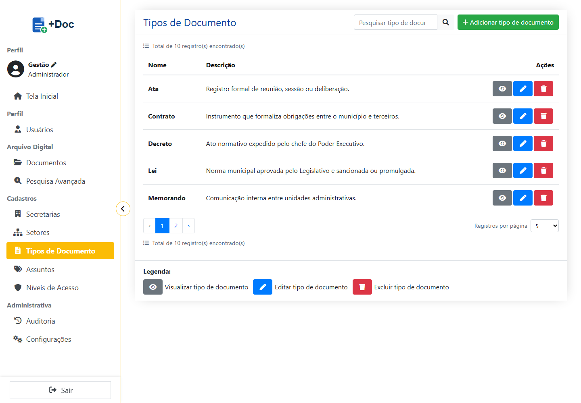581x403 pixels.
Task: Click the magnifier search button
Action: (x=446, y=22)
